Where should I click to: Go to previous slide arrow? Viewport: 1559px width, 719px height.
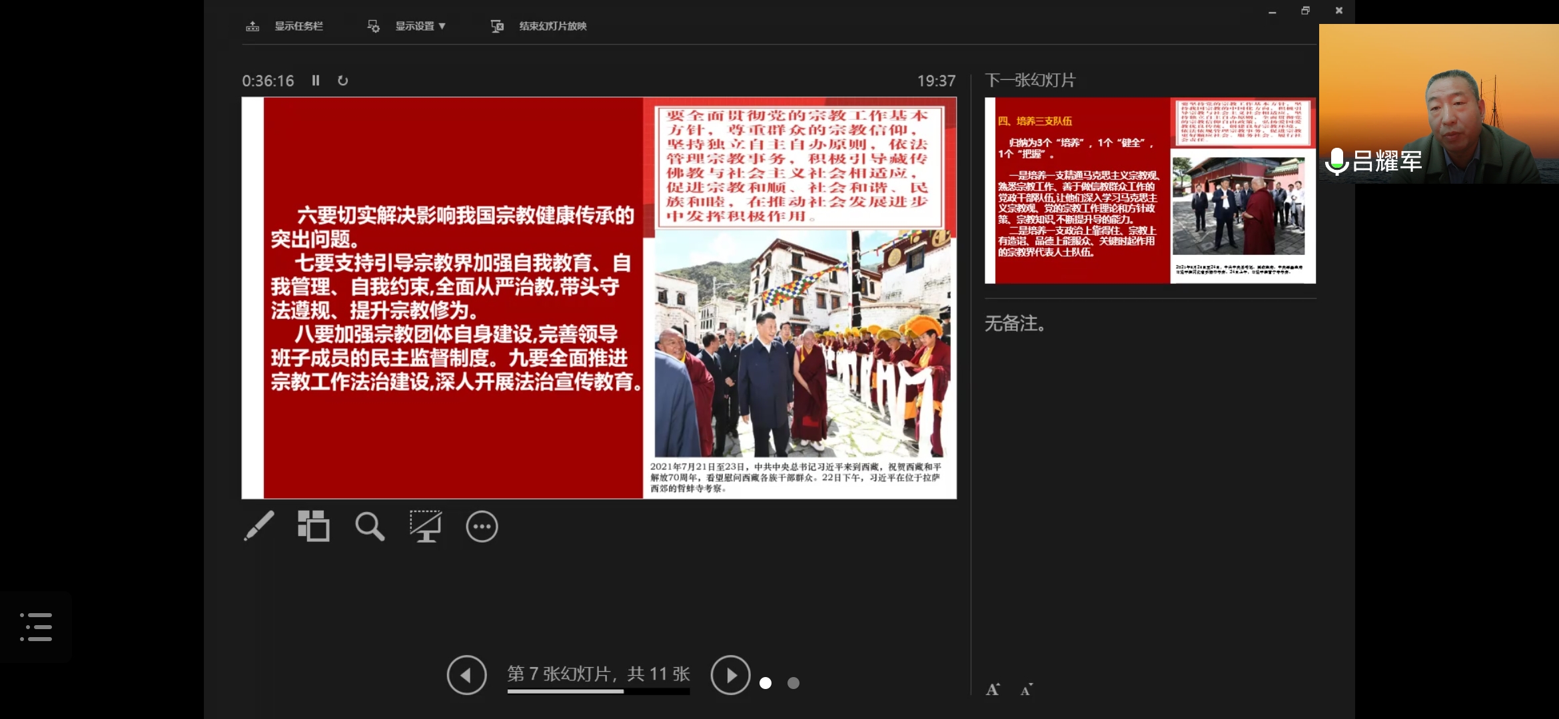pyautogui.click(x=466, y=675)
